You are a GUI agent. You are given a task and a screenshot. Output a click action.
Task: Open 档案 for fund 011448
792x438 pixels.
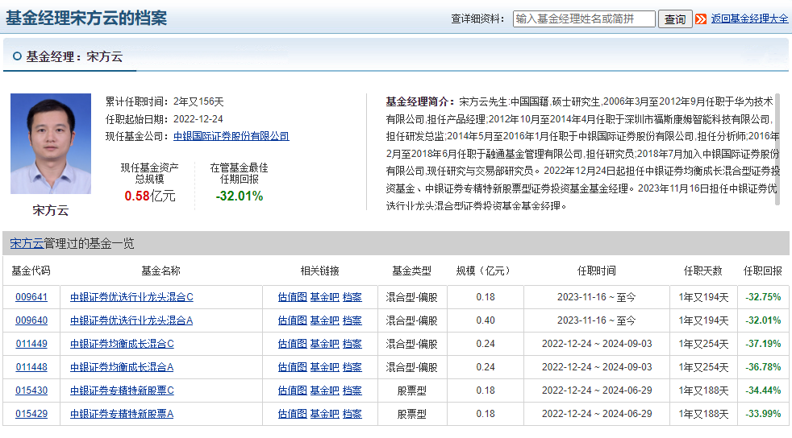tap(352, 367)
